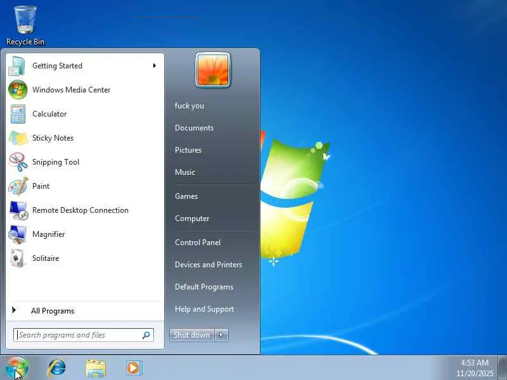Open Devices and Printers

[209, 265]
